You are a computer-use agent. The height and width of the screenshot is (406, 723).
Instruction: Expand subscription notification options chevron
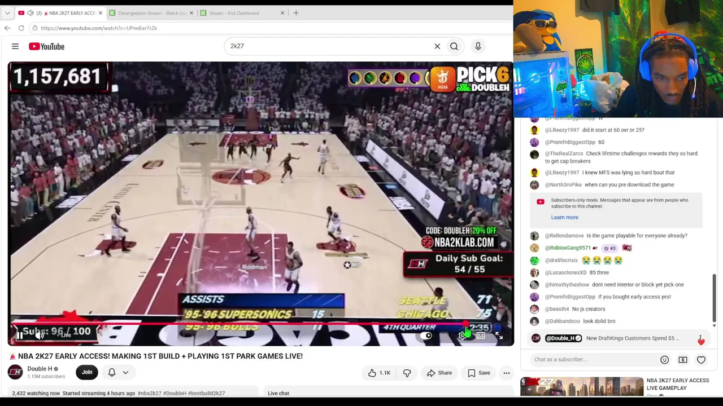pyautogui.click(x=125, y=372)
